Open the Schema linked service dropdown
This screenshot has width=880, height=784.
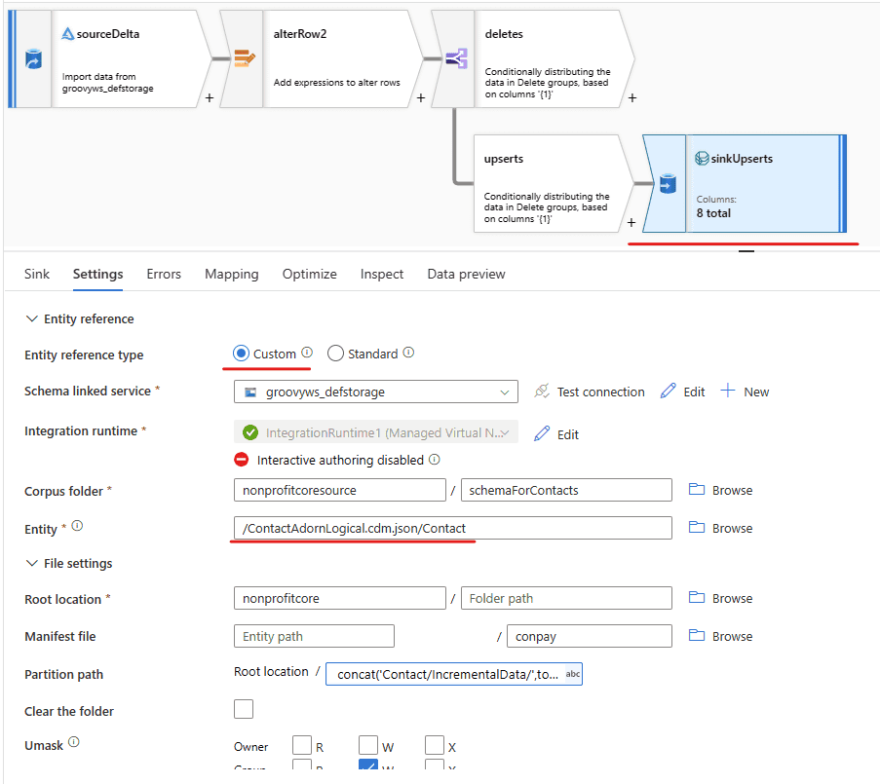[x=376, y=392]
